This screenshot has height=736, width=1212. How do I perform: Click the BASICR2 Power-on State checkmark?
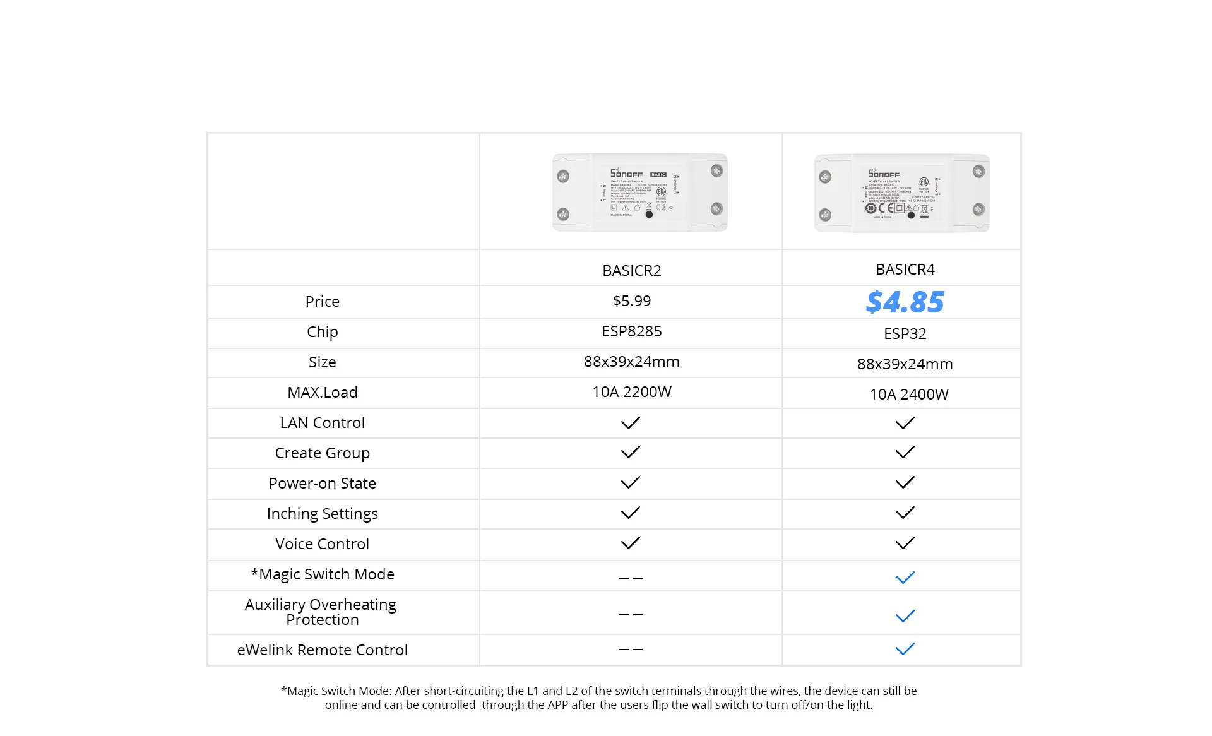630,482
